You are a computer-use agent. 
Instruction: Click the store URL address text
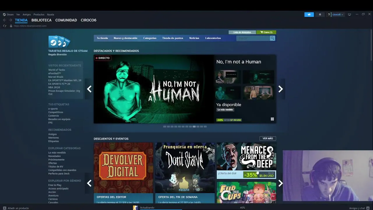(30, 26)
